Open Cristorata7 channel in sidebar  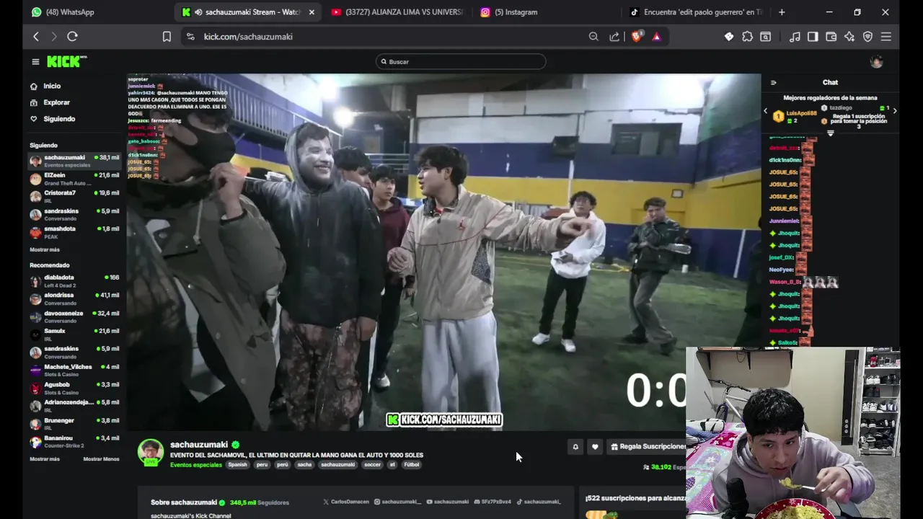coord(74,196)
